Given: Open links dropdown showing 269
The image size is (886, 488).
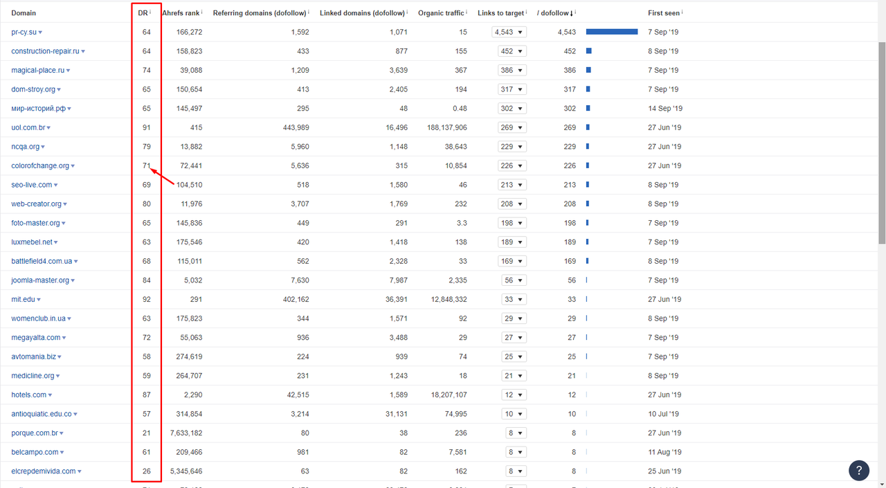Looking at the screenshot, I should tap(512, 127).
